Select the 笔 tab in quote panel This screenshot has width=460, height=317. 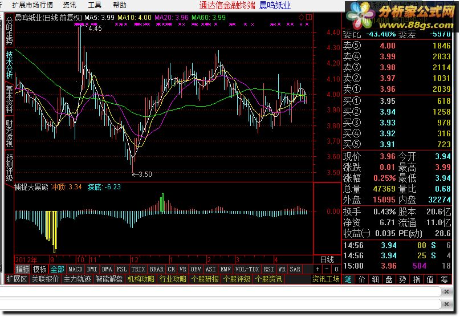click(348, 279)
